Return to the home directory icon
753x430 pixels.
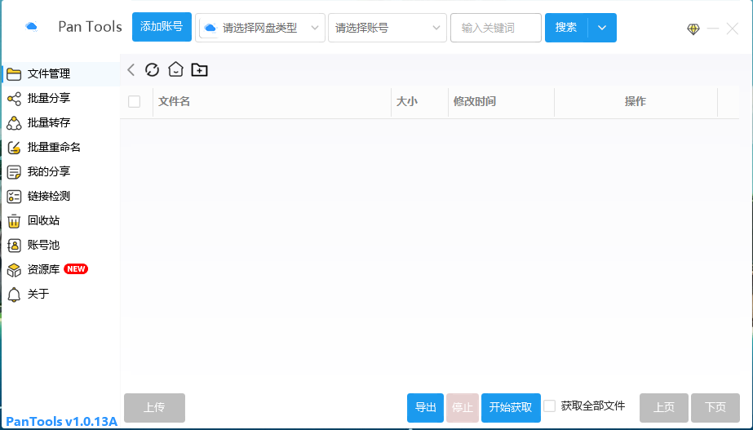(x=175, y=69)
